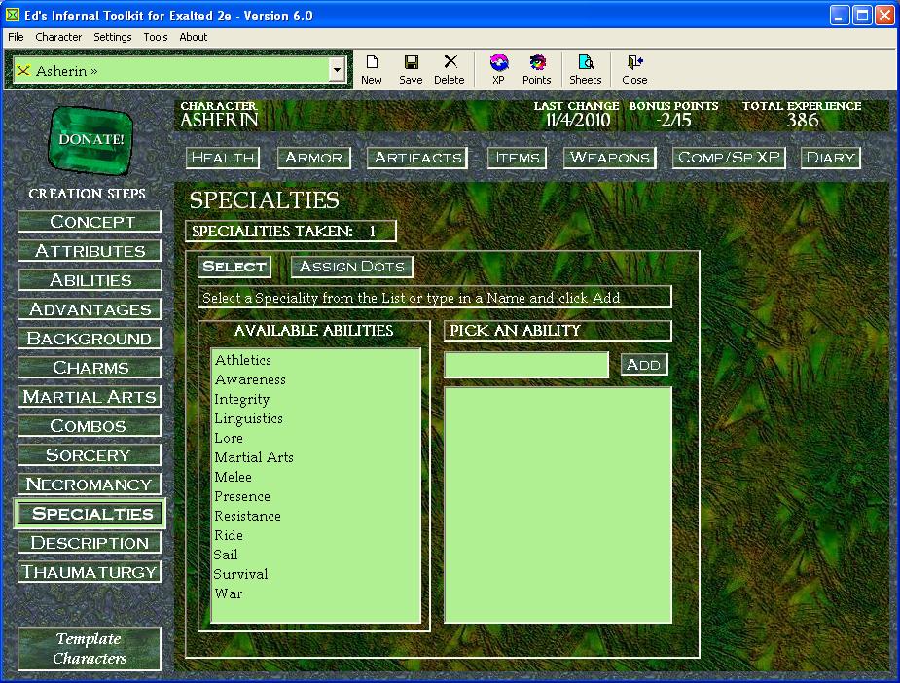
Task: Click the Specialities Taken counter box
Action: point(291,232)
